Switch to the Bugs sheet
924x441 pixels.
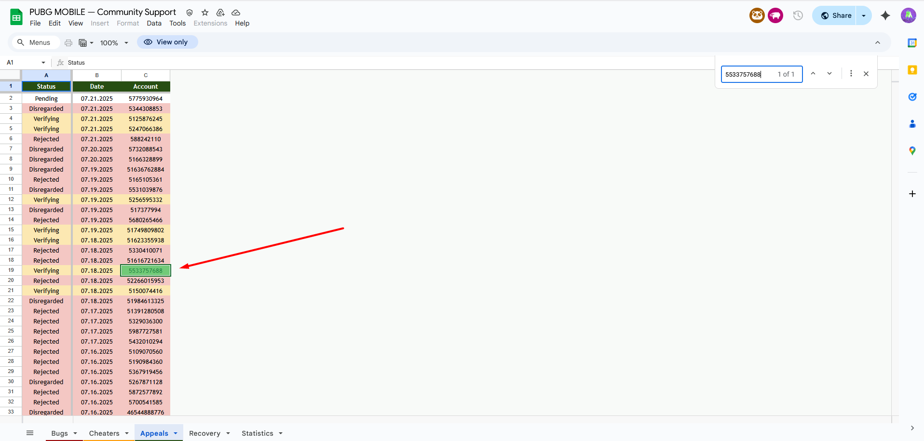click(59, 433)
